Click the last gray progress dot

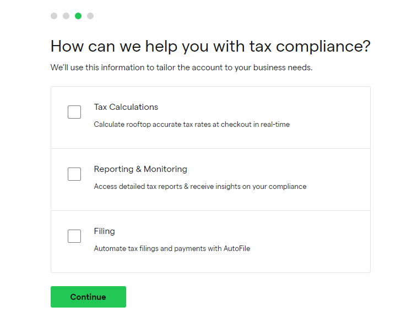coord(90,16)
